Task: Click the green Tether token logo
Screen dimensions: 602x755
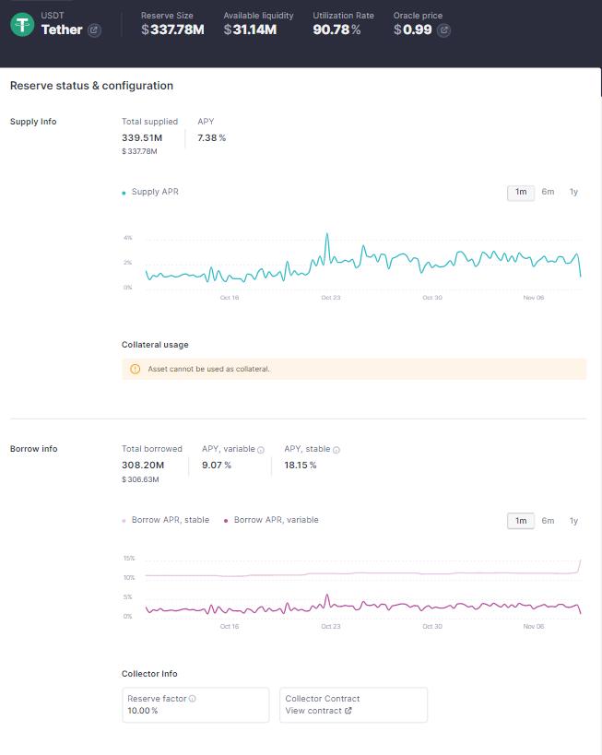Action: (22, 25)
